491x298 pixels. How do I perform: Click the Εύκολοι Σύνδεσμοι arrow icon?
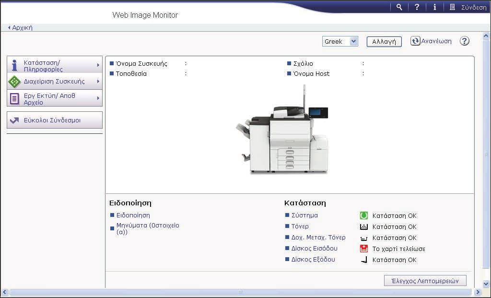point(14,120)
